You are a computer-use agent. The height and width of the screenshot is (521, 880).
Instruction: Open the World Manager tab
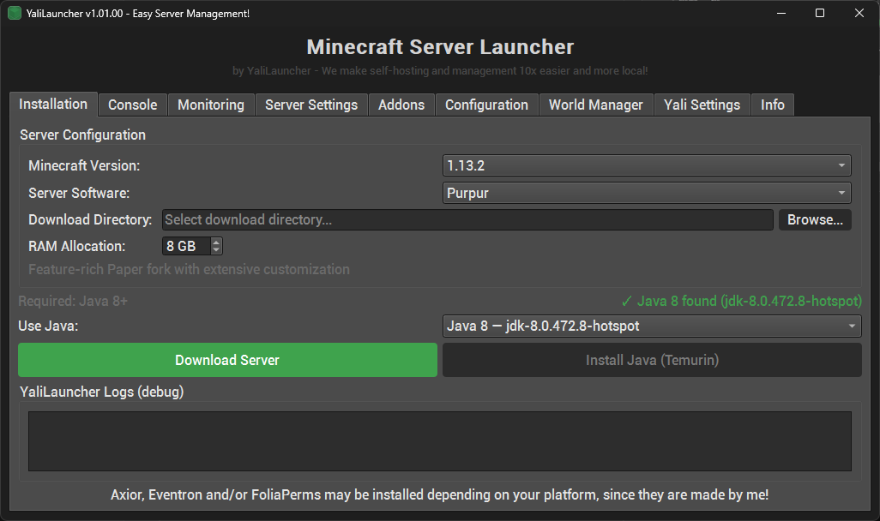595,105
